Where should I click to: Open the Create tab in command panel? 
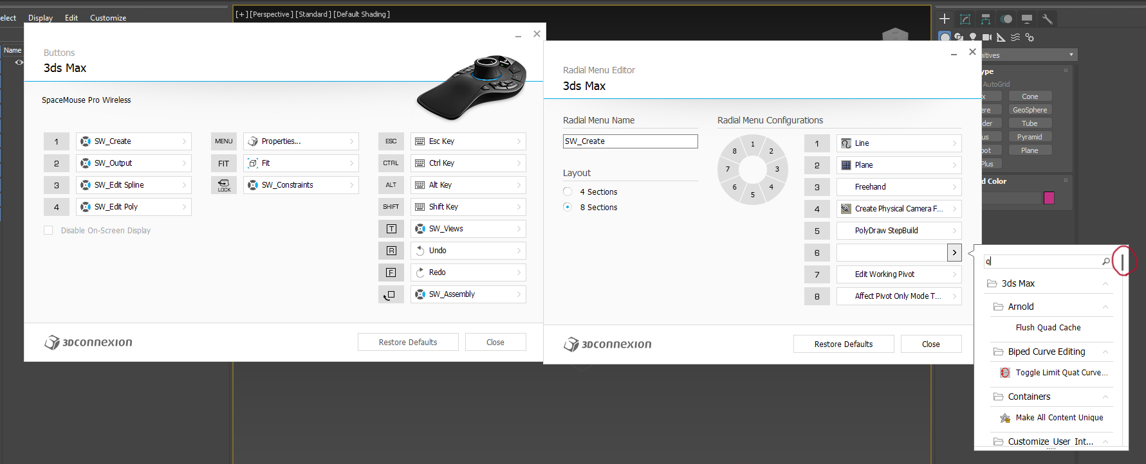point(944,19)
